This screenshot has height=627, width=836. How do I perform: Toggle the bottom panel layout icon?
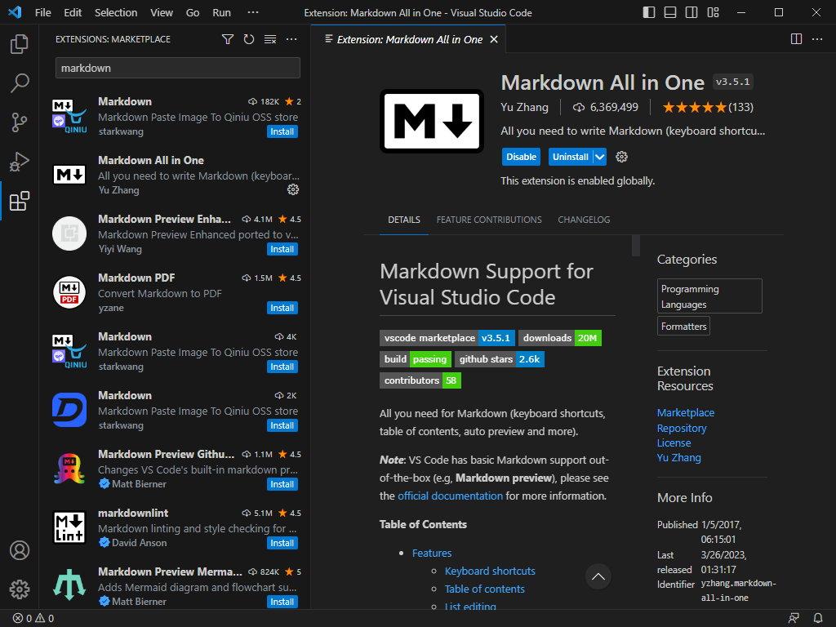pos(670,12)
